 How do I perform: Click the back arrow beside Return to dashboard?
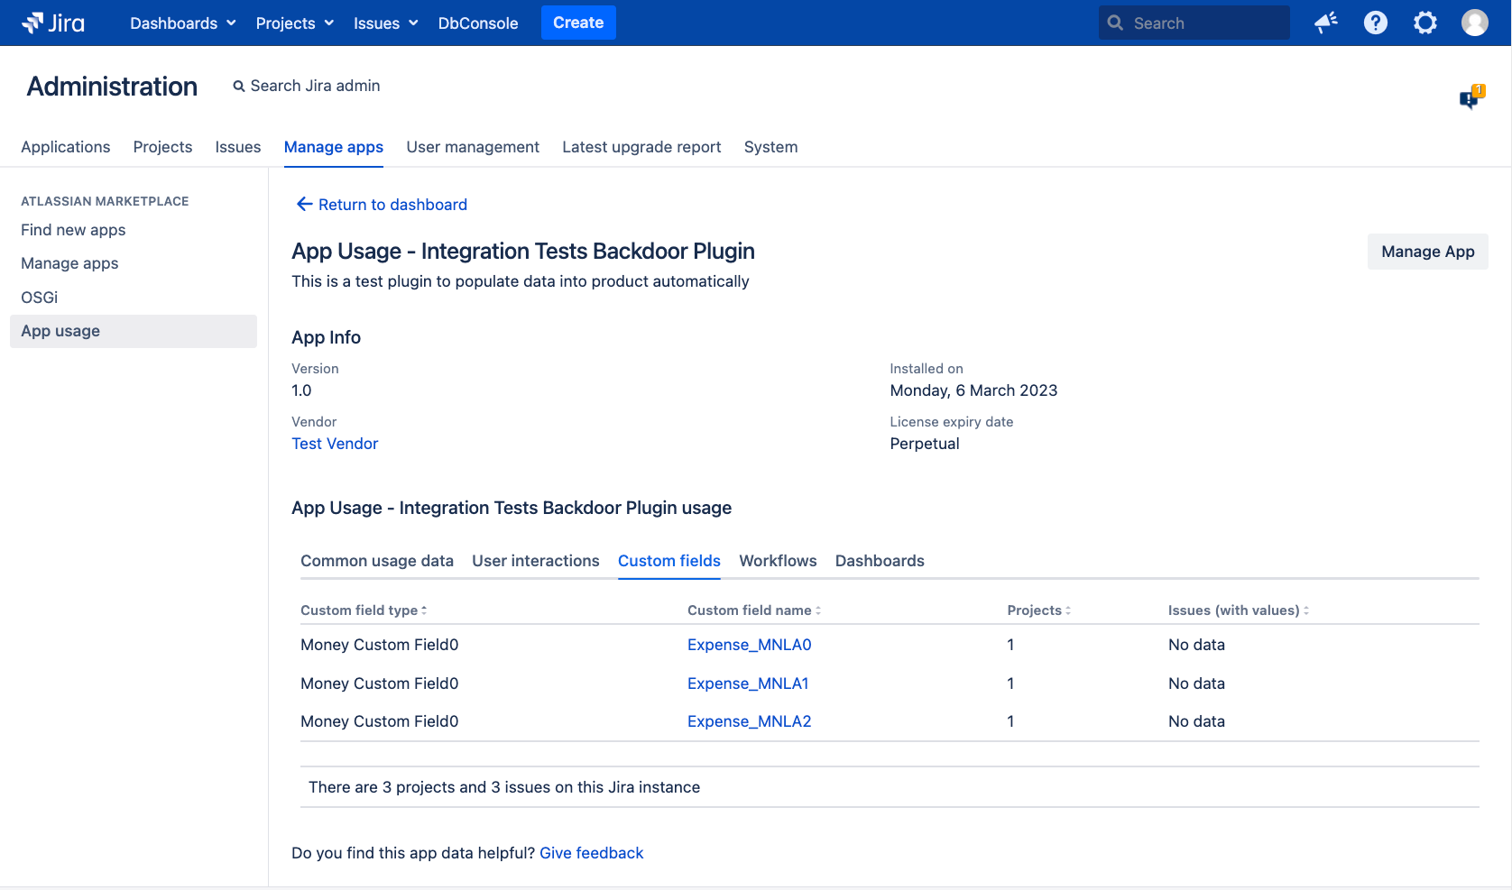[x=304, y=205]
